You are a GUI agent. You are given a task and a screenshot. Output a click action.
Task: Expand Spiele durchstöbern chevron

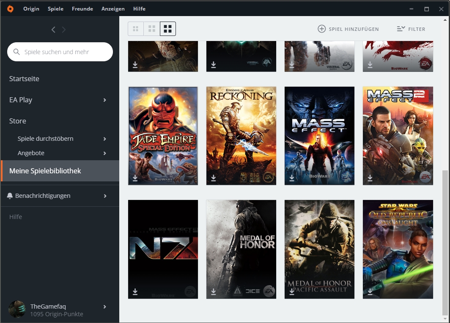pos(105,139)
